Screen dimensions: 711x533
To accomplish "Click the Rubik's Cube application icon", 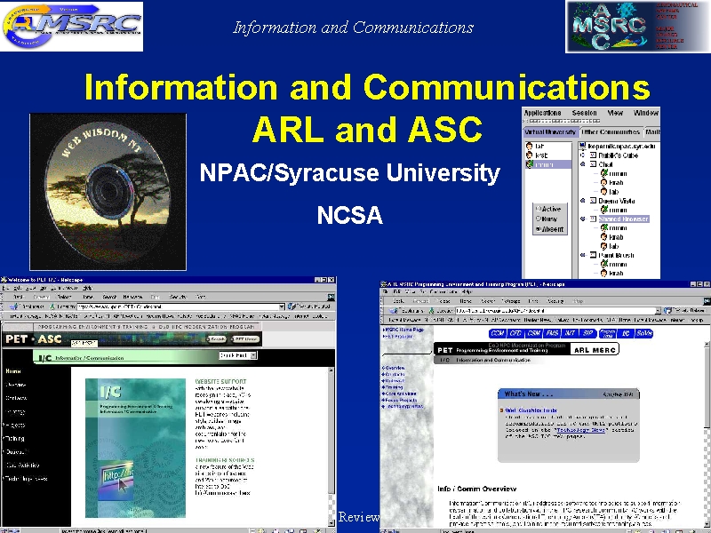I will (593, 155).
